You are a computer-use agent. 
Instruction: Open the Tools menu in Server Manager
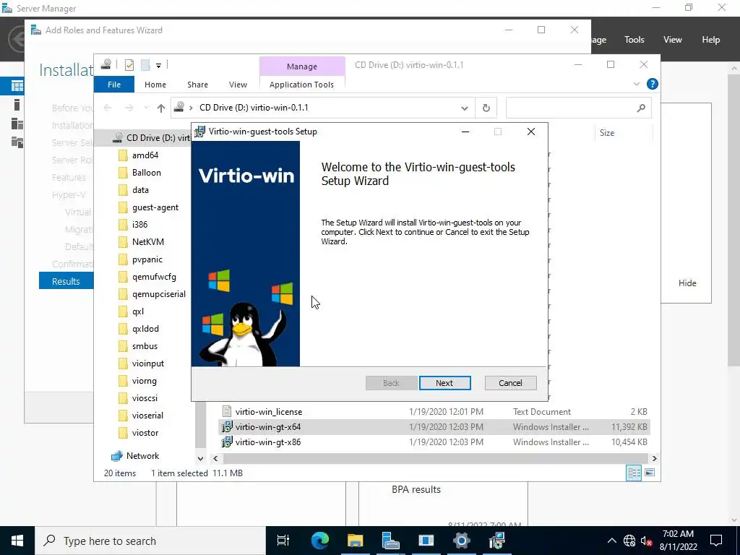pyautogui.click(x=634, y=40)
